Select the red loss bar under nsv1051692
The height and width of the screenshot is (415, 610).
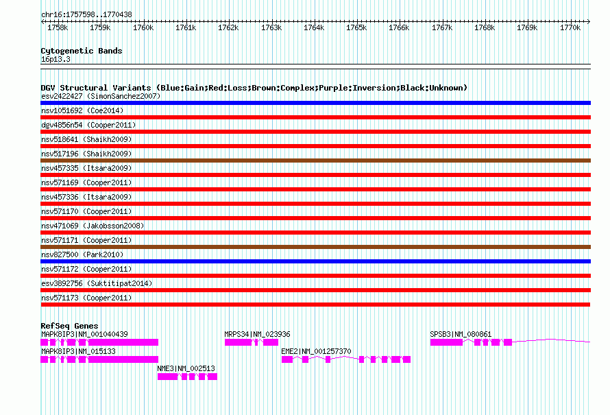[315, 117]
